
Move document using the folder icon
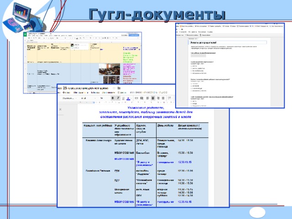(x=119, y=88)
